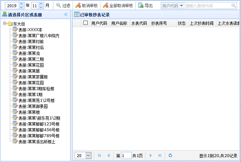
Task: Click the 水表代码 column header
Action: 139,23
